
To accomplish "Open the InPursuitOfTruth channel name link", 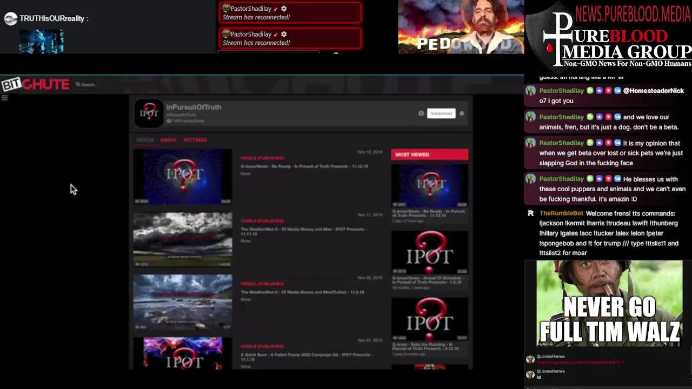I will click(194, 107).
